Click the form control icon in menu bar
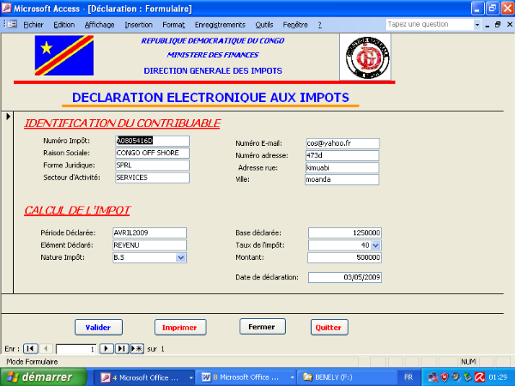The height and width of the screenshot is (386, 515). click(11, 25)
